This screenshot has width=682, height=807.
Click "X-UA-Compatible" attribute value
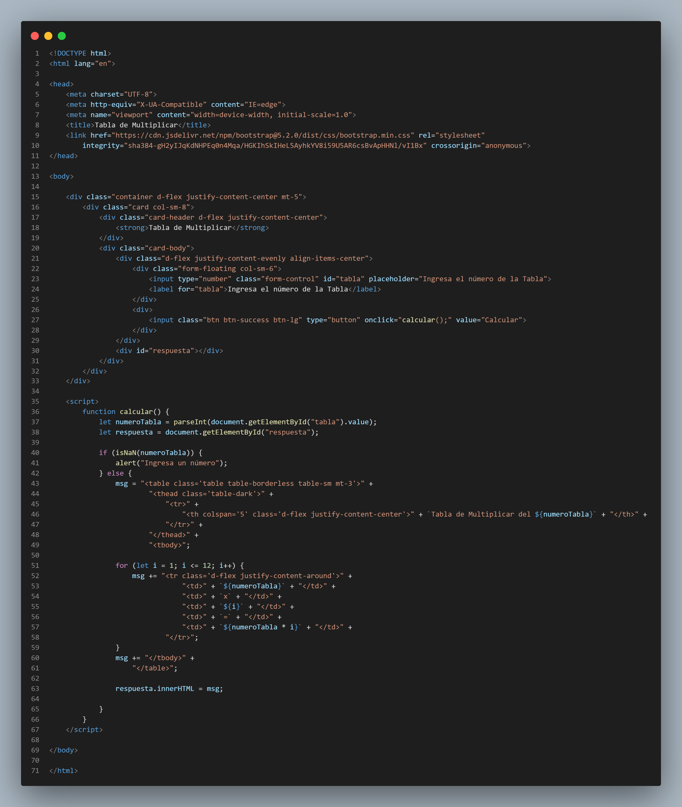point(171,104)
